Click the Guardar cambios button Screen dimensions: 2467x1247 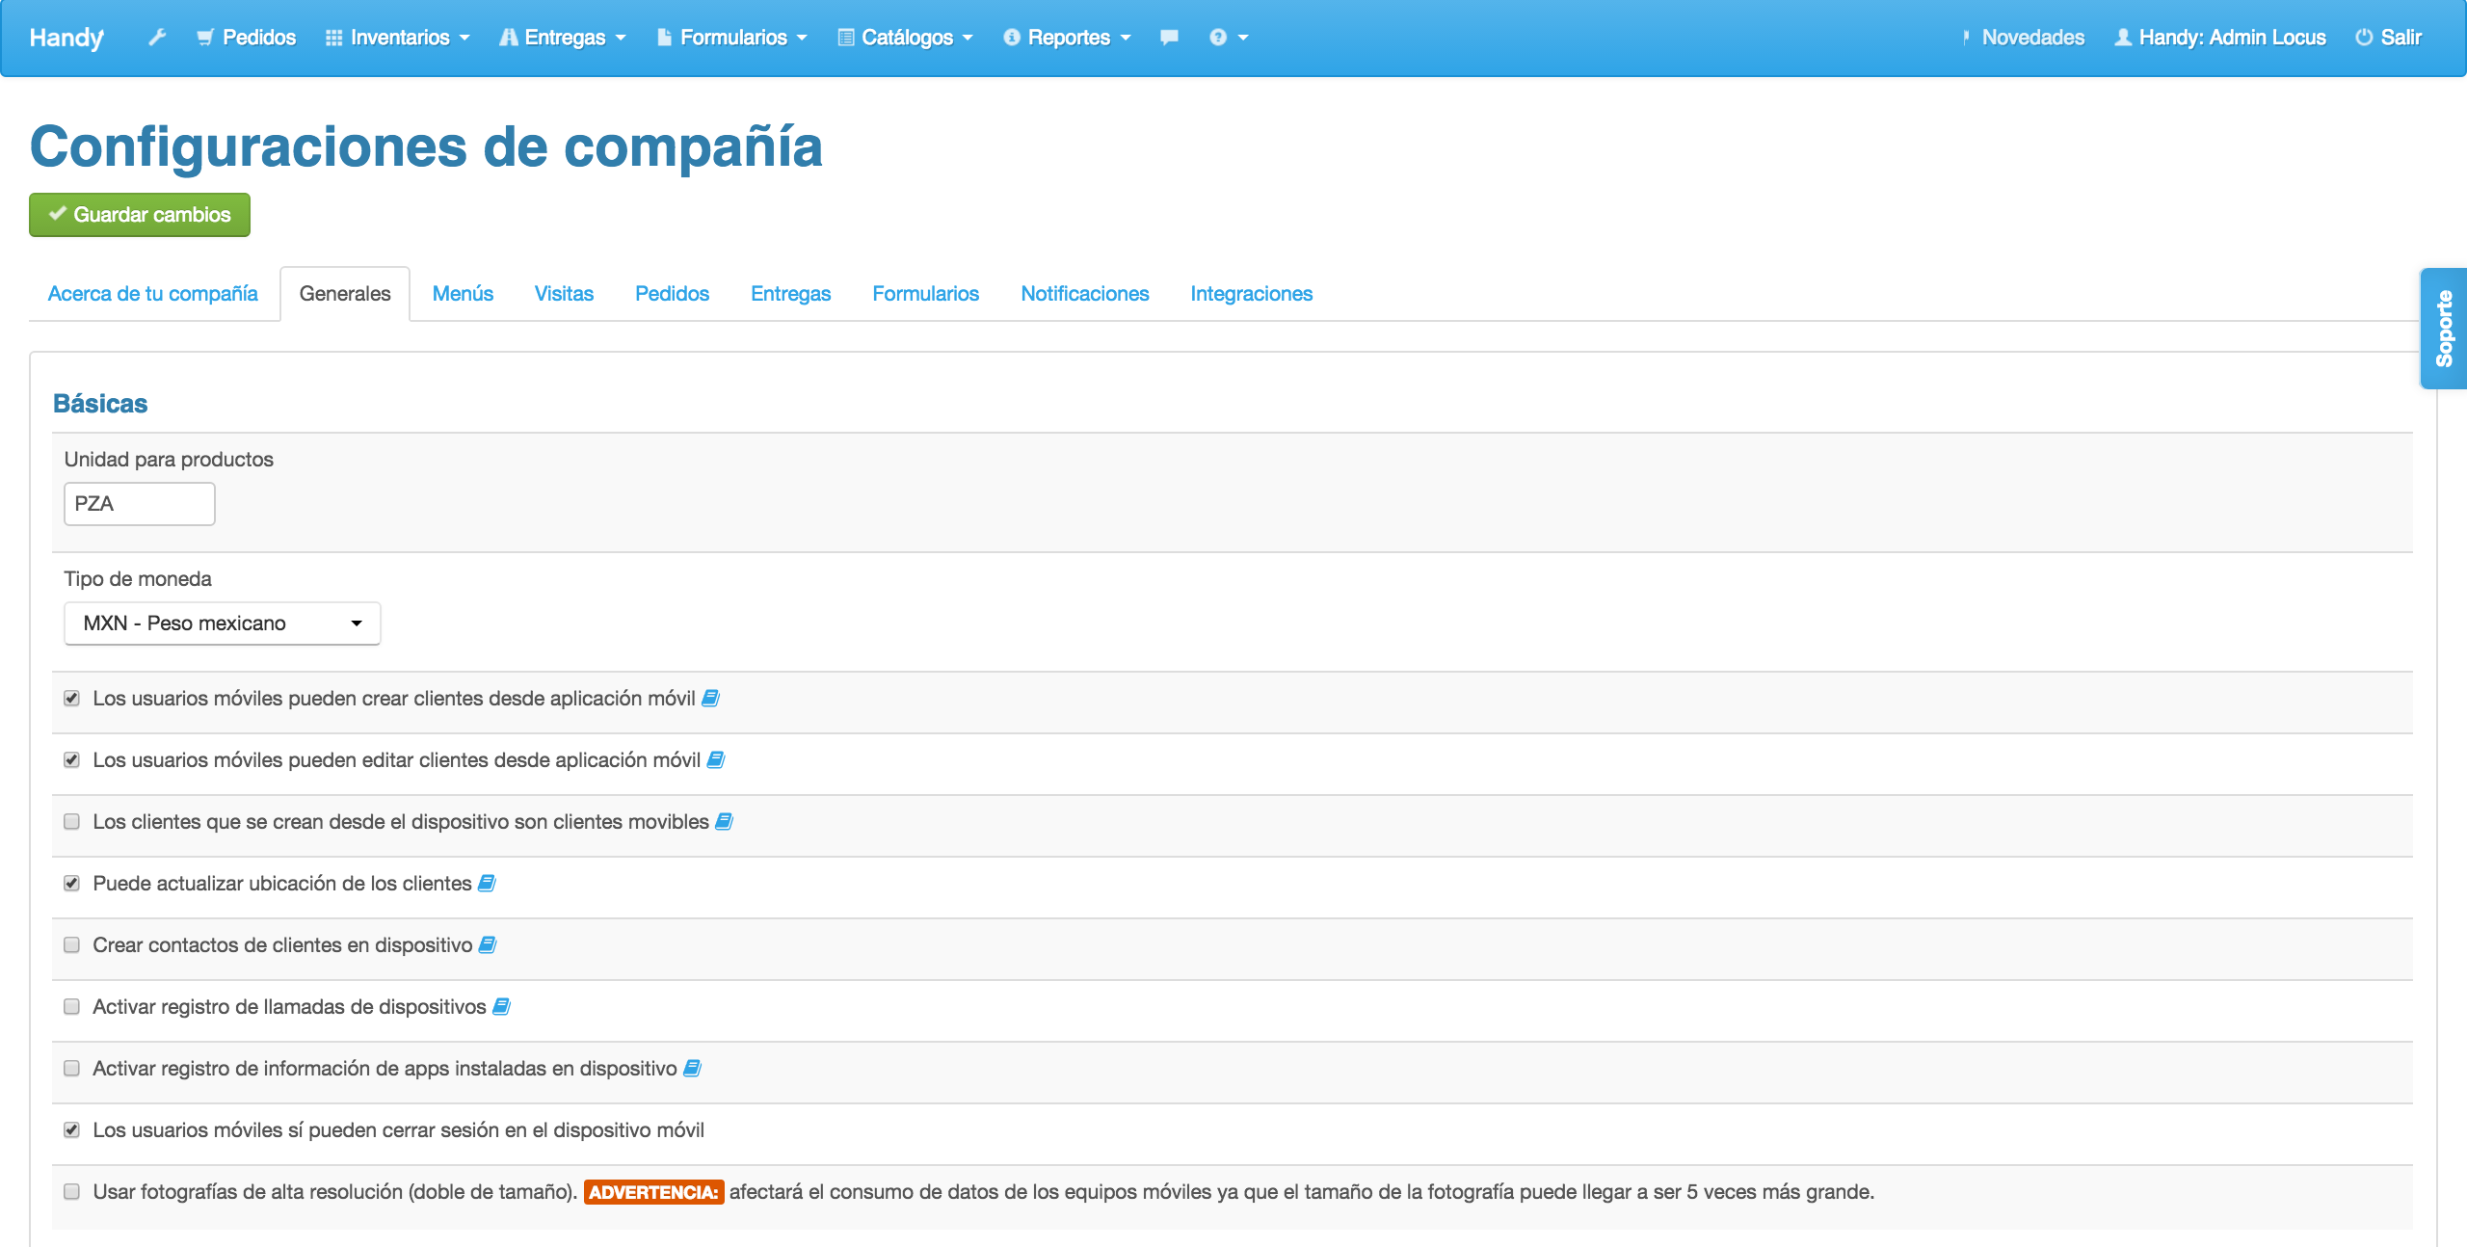140,215
